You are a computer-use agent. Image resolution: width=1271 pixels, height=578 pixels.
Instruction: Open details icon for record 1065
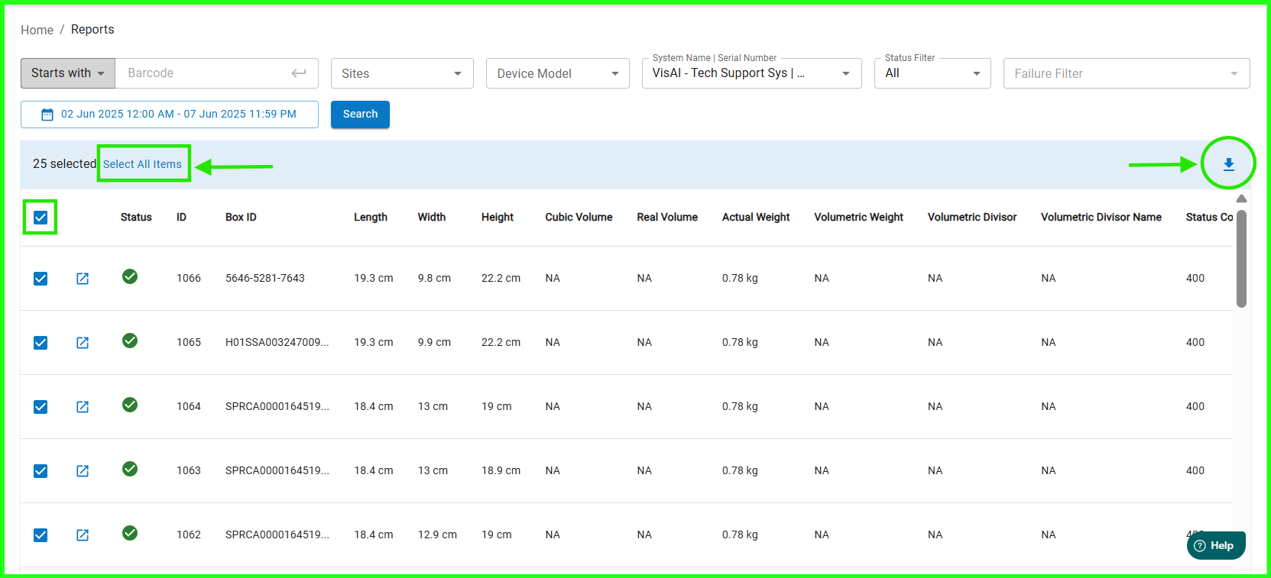pyautogui.click(x=83, y=343)
